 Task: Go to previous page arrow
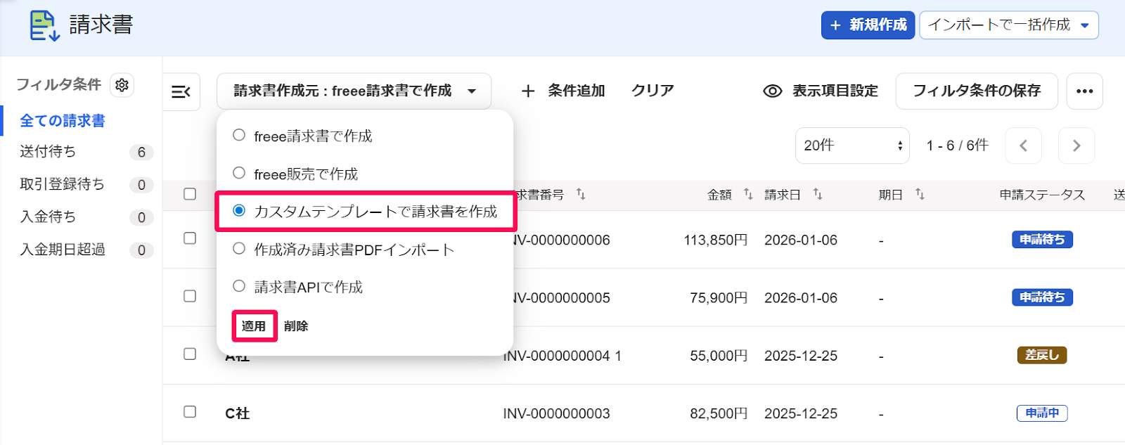click(1024, 146)
